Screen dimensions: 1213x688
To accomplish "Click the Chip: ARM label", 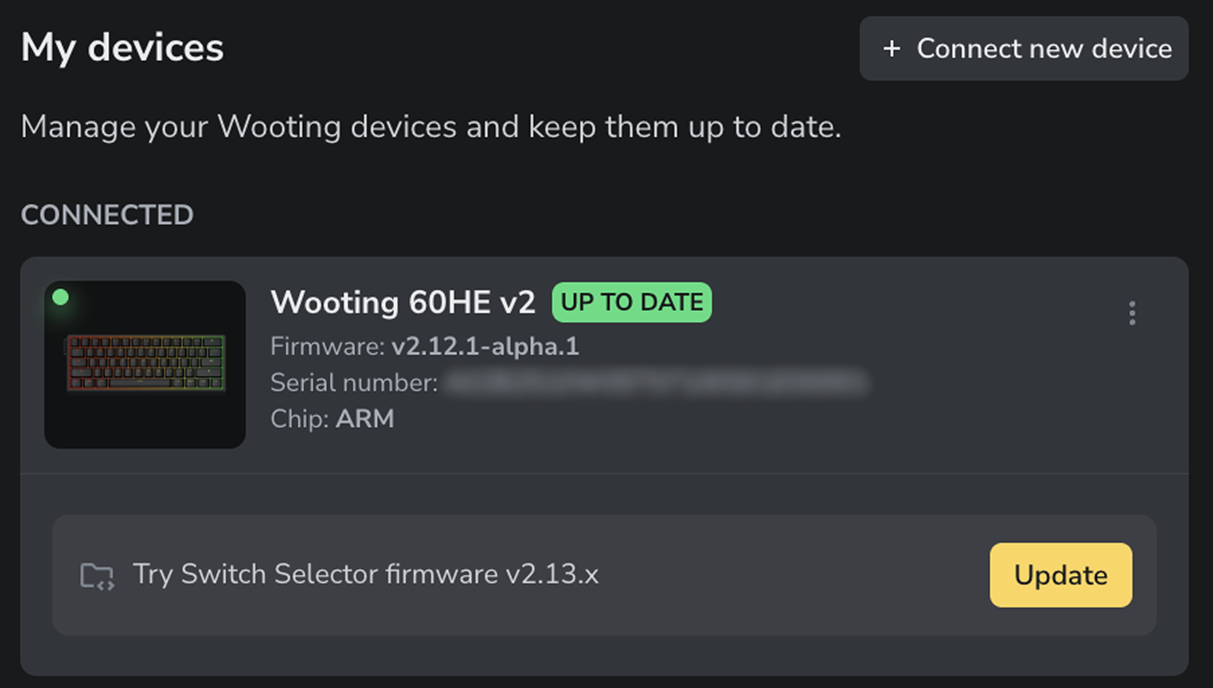I will (x=332, y=419).
